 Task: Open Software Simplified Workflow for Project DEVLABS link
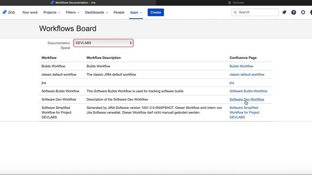pos(245,112)
